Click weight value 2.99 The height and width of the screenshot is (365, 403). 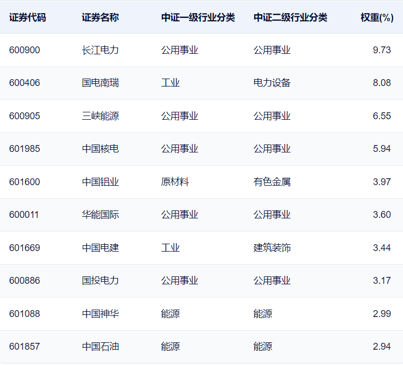[x=382, y=314]
